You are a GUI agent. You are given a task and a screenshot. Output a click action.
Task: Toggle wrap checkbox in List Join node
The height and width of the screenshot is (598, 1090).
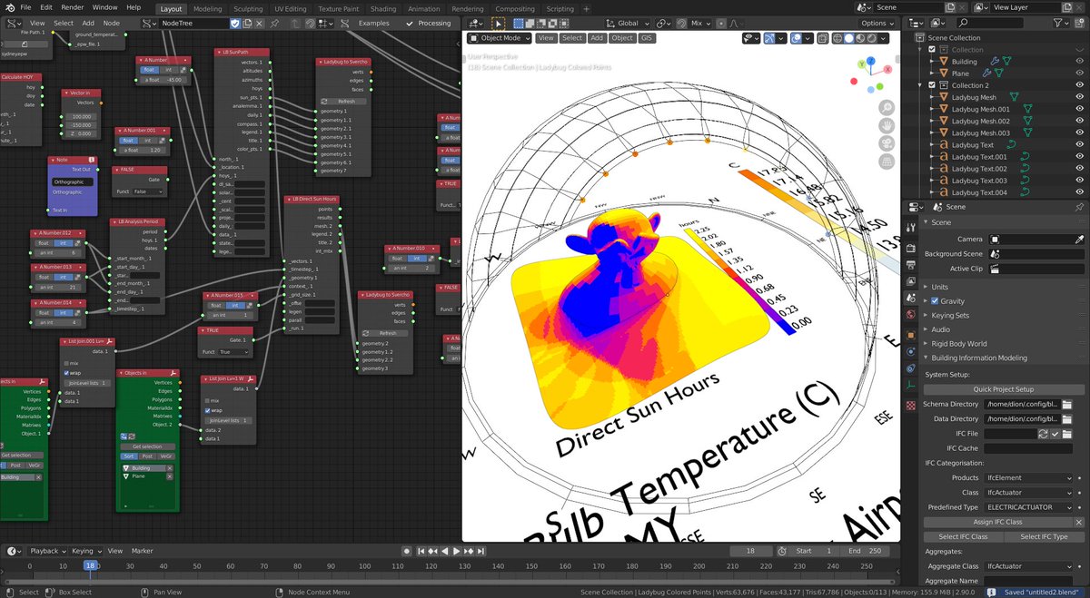207,410
